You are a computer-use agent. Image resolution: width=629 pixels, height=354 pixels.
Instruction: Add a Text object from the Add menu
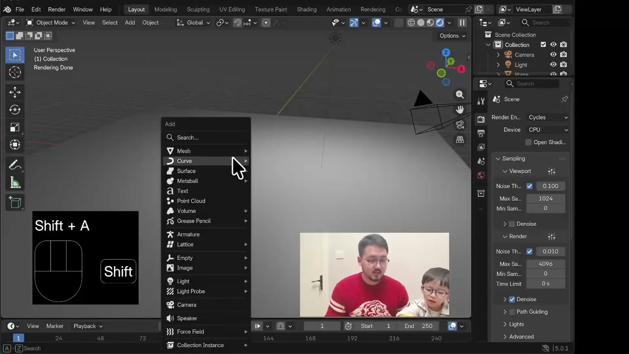[x=206, y=191]
